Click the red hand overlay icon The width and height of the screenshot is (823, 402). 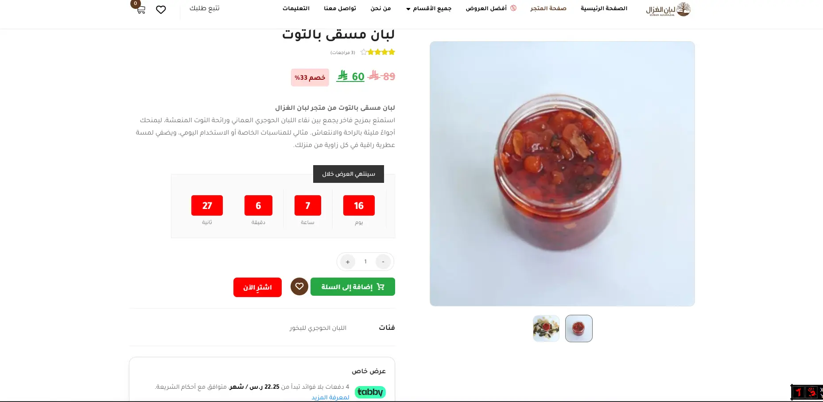(x=812, y=392)
